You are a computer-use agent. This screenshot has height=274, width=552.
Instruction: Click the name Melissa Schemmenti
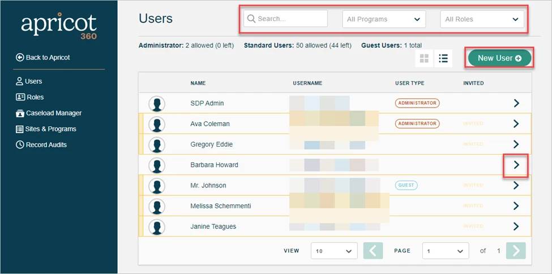click(221, 205)
